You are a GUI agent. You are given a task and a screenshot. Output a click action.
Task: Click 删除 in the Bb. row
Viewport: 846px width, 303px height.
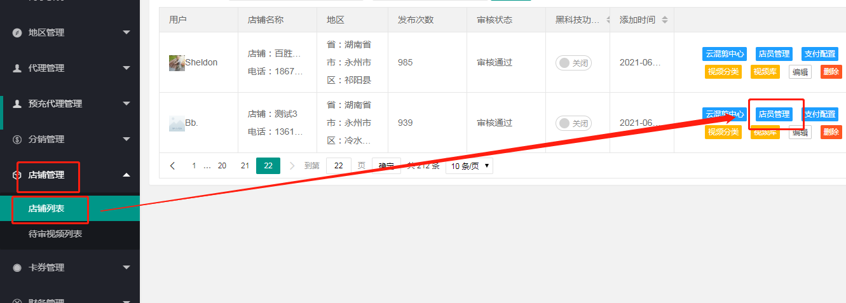(831, 132)
